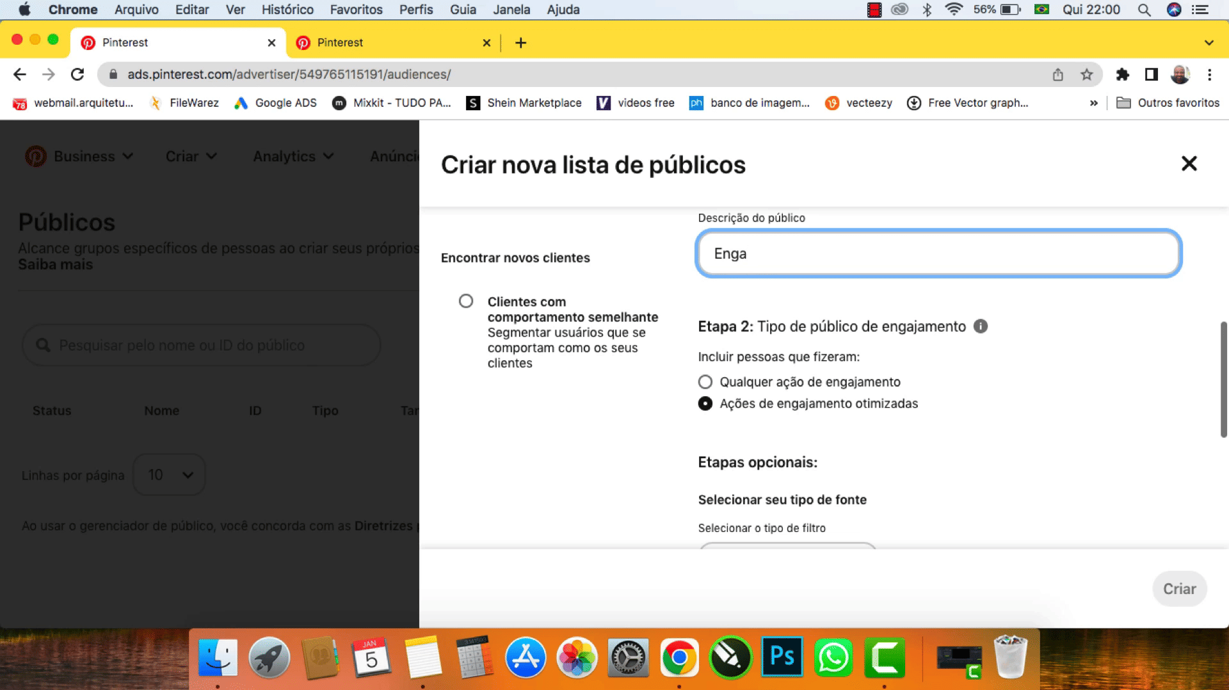
Task: Toggle the Chrome side panel icon
Action: pyautogui.click(x=1151, y=75)
